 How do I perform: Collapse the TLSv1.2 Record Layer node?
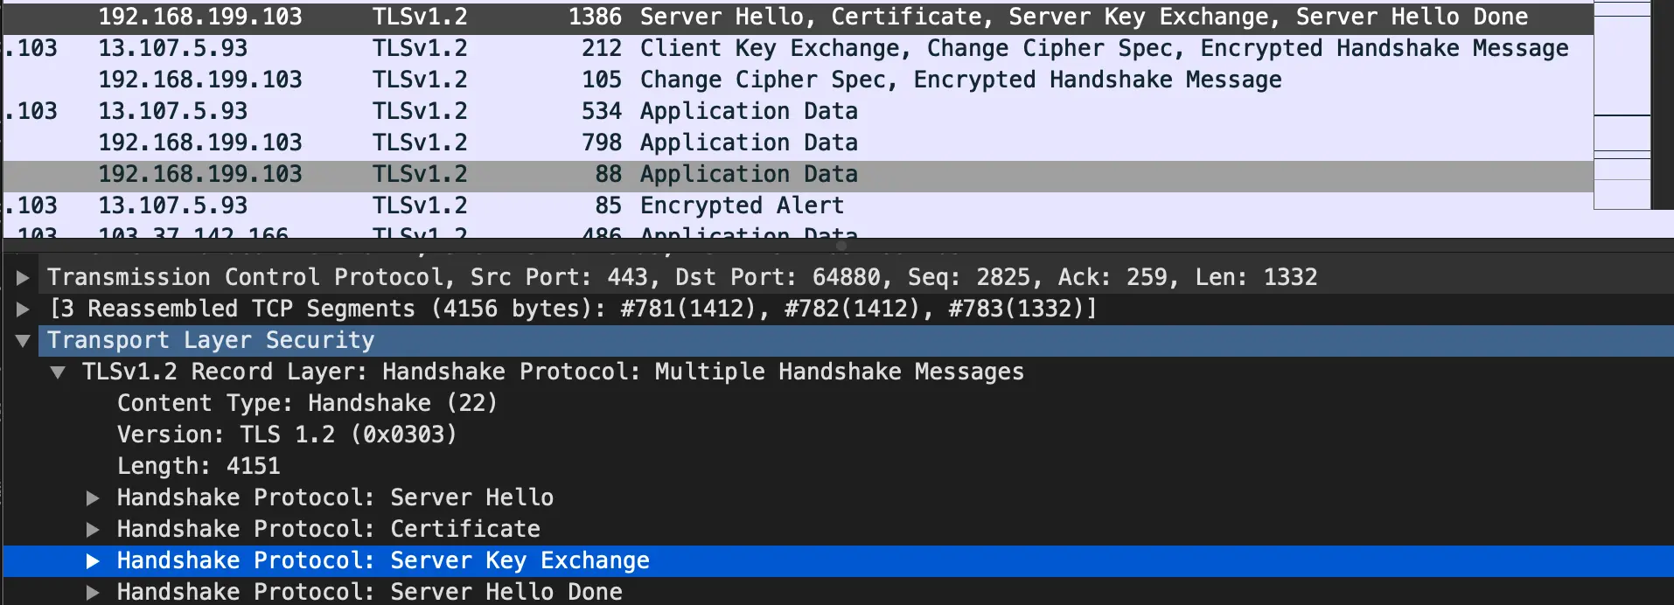coord(58,372)
